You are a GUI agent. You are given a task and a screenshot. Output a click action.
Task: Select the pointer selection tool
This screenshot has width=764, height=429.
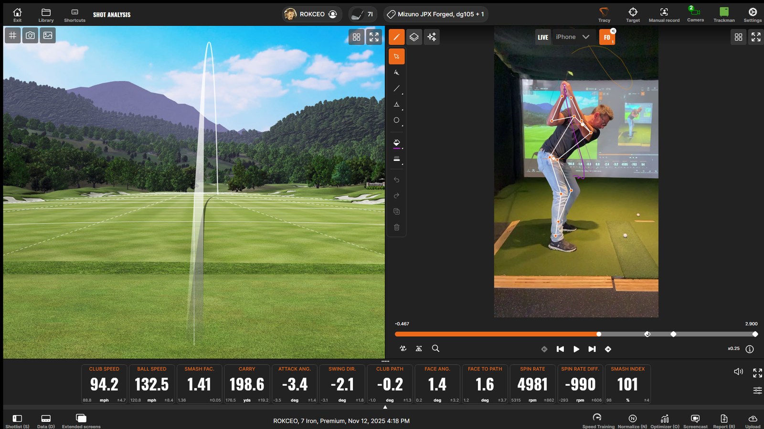396,56
